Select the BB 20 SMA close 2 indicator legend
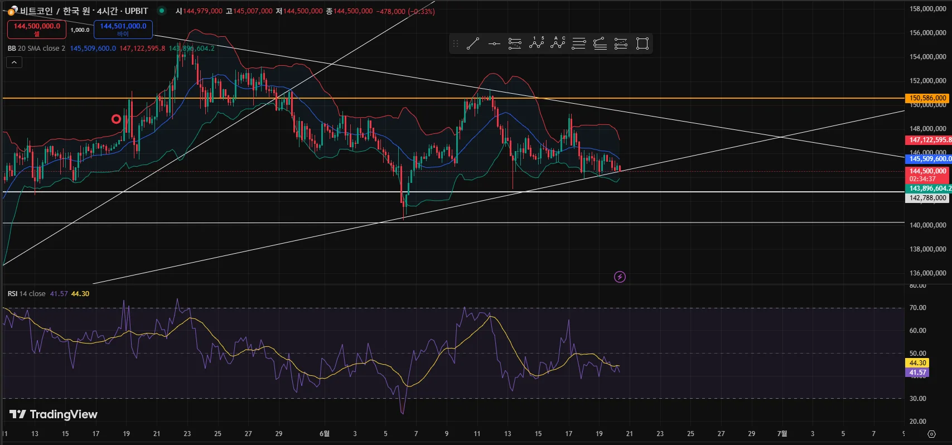This screenshot has width=952, height=445. click(x=36, y=49)
